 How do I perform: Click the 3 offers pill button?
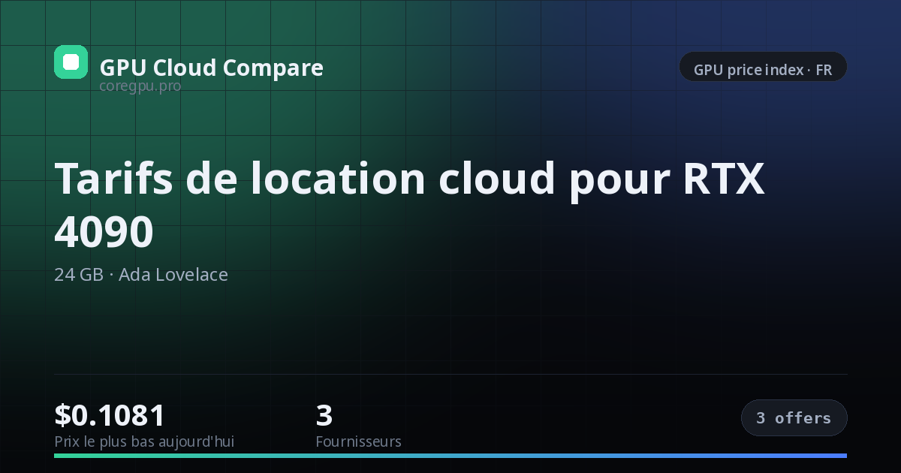click(x=794, y=418)
